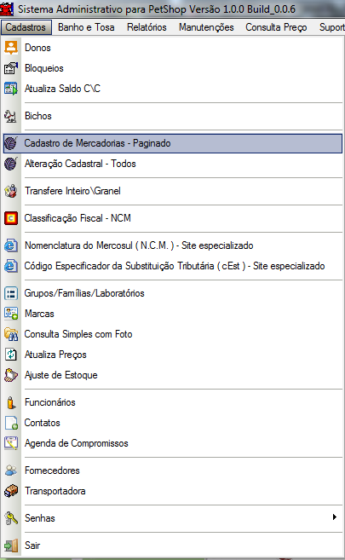This screenshot has height=560, width=345.
Task: Click the Atualiza Saldo C\C icon
Action: click(11, 89)
